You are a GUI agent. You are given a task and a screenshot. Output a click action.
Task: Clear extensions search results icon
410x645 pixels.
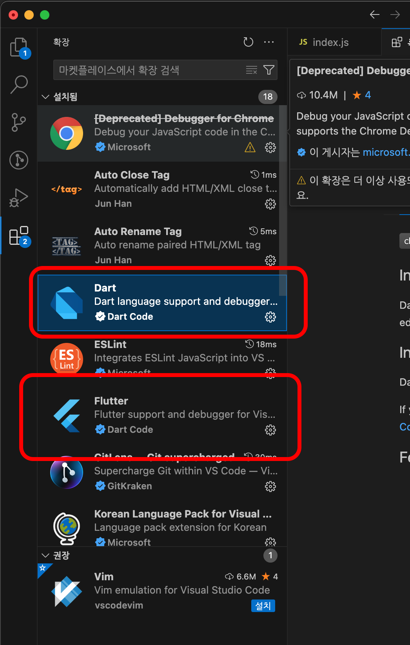[252, 70]
